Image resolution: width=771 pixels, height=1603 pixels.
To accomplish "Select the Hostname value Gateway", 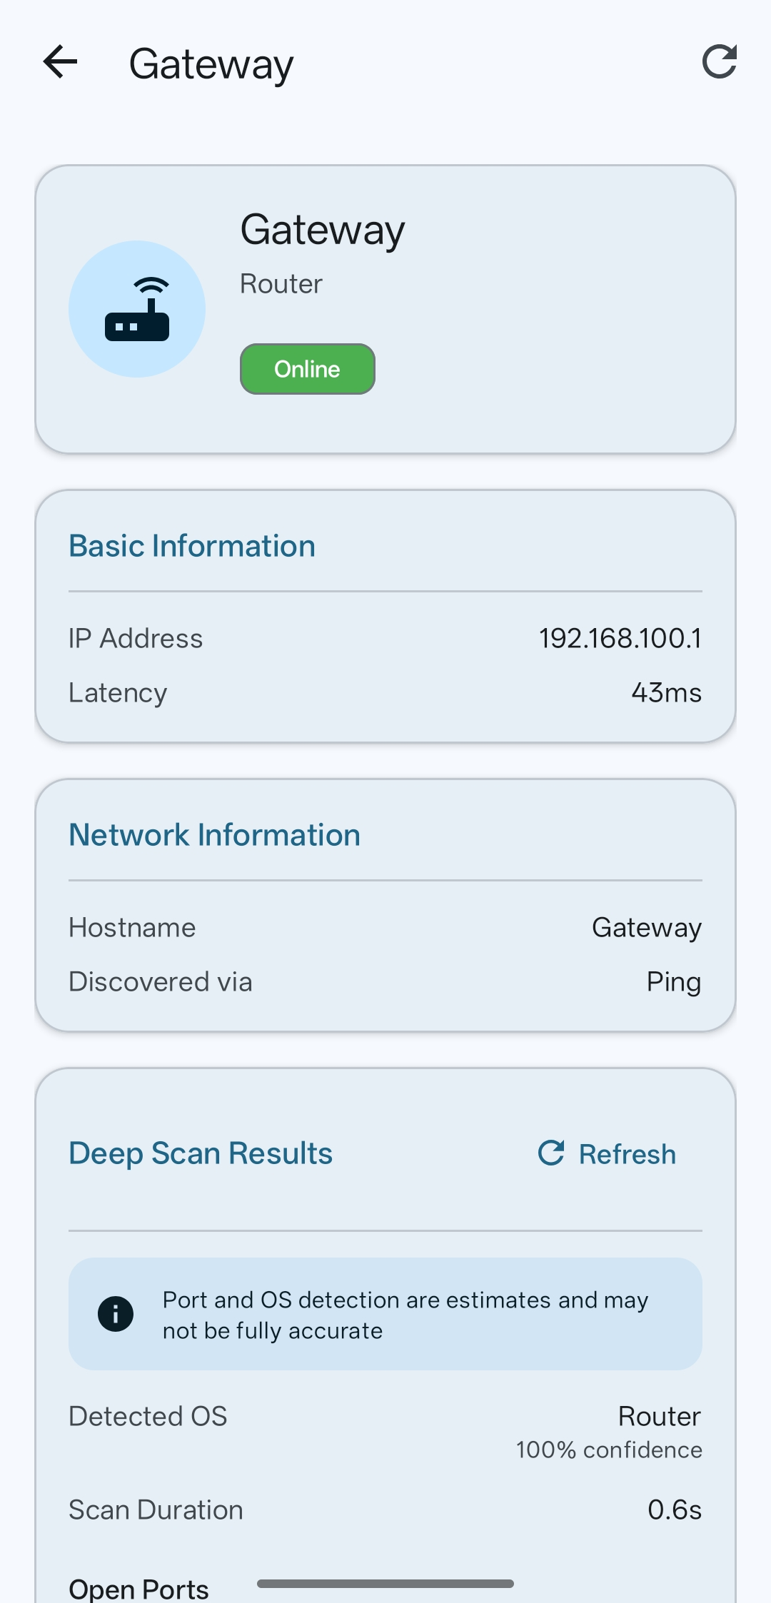I will tap(646, 928).
